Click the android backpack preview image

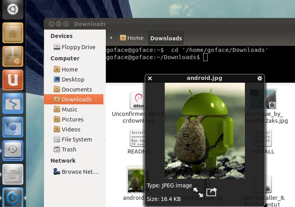(x=205, y=131)
